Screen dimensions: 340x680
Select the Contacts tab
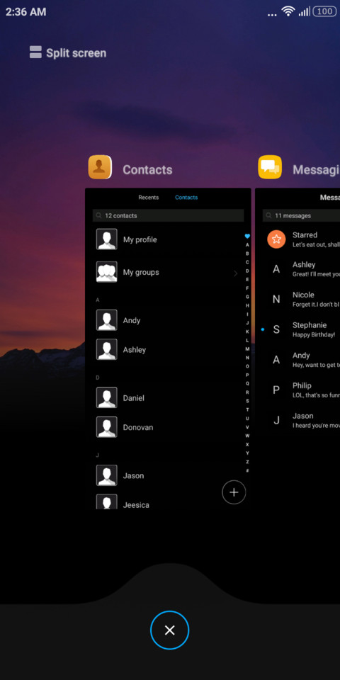(186, 198)
